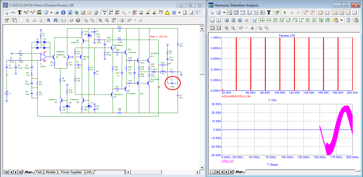The width and height of the screenshot is (363, 177).
Task: Zoom out in the Harmonic Distortion plot
Action: [233, 28]
